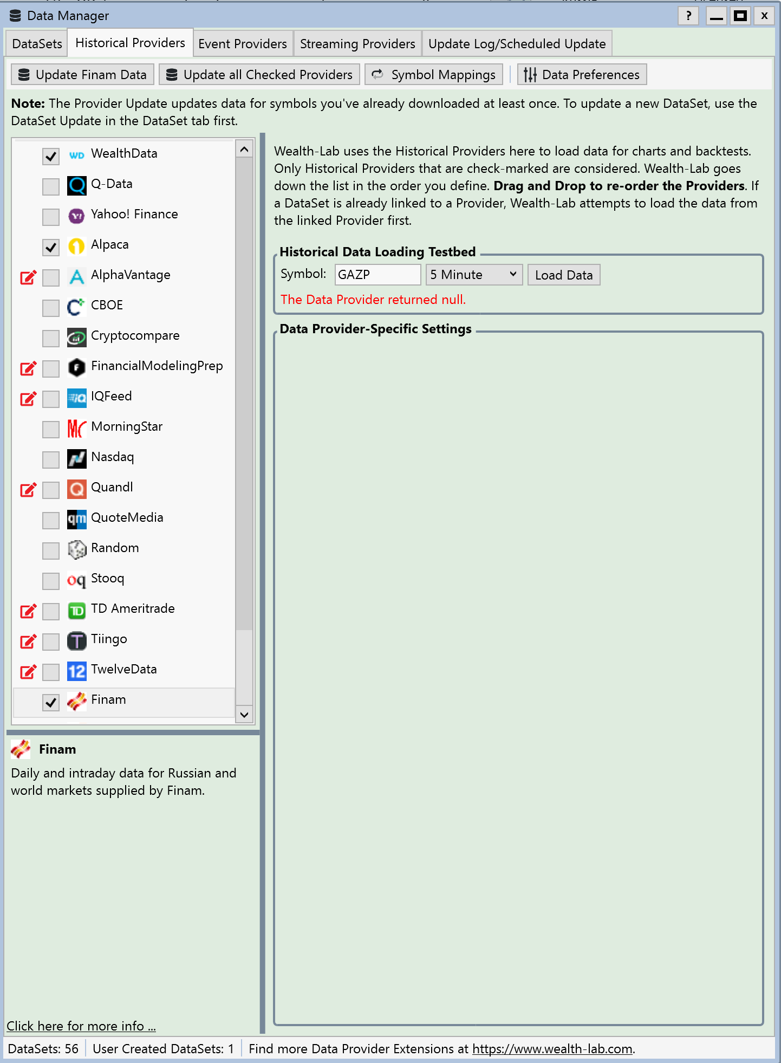Image resolution: width=781 pixels, height=1063 pixels.
Task: Click the Yahoo! Finance purple logo icon
Action: (76, 216)
